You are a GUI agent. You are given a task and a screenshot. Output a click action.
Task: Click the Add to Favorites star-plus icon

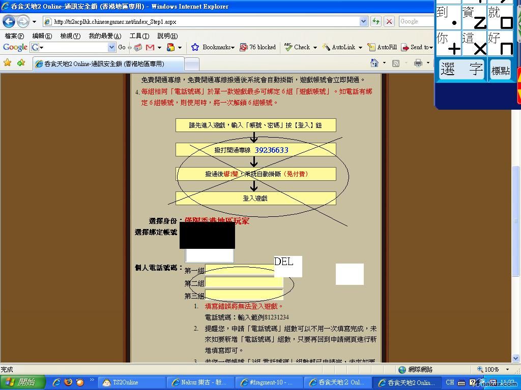point(21,62)
